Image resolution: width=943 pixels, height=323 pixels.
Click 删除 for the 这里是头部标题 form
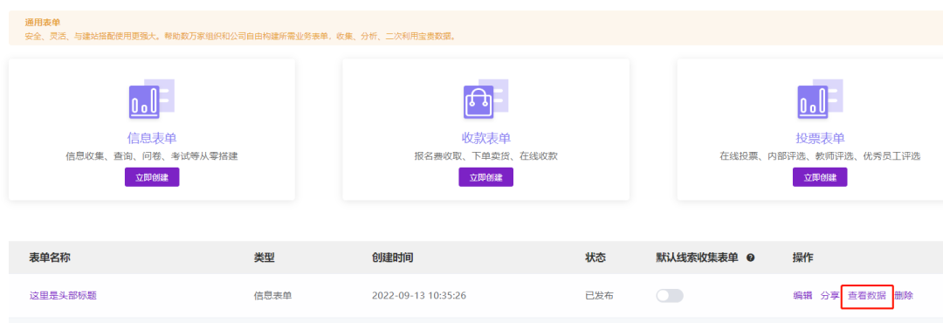pyautogui.click(x=904, y=295)
